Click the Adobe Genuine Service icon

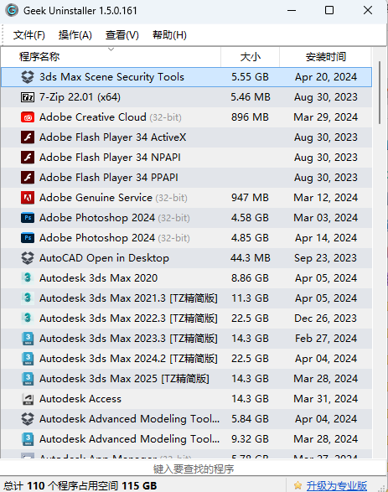point(28,198)
